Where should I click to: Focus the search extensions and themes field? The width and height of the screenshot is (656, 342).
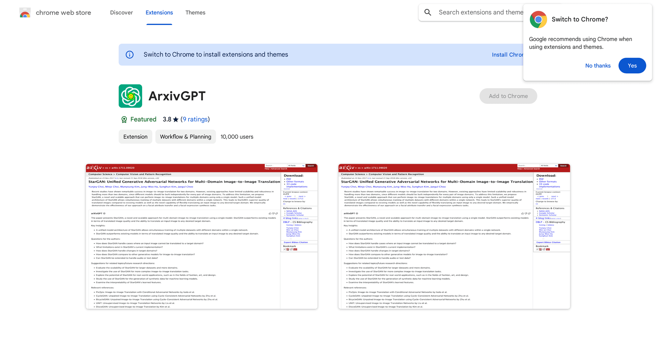point(481,12)
